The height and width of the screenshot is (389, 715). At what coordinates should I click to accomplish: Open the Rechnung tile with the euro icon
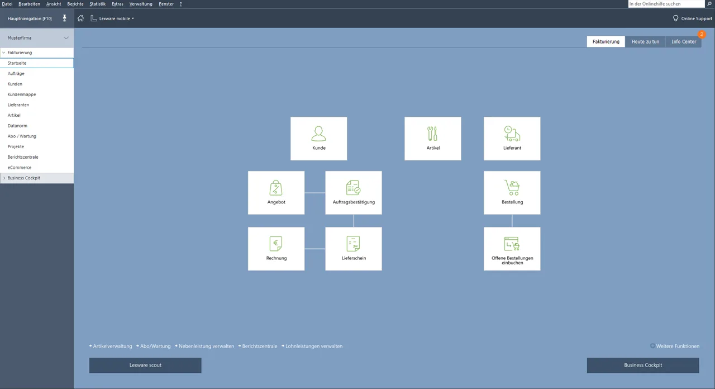pos(277,249)
